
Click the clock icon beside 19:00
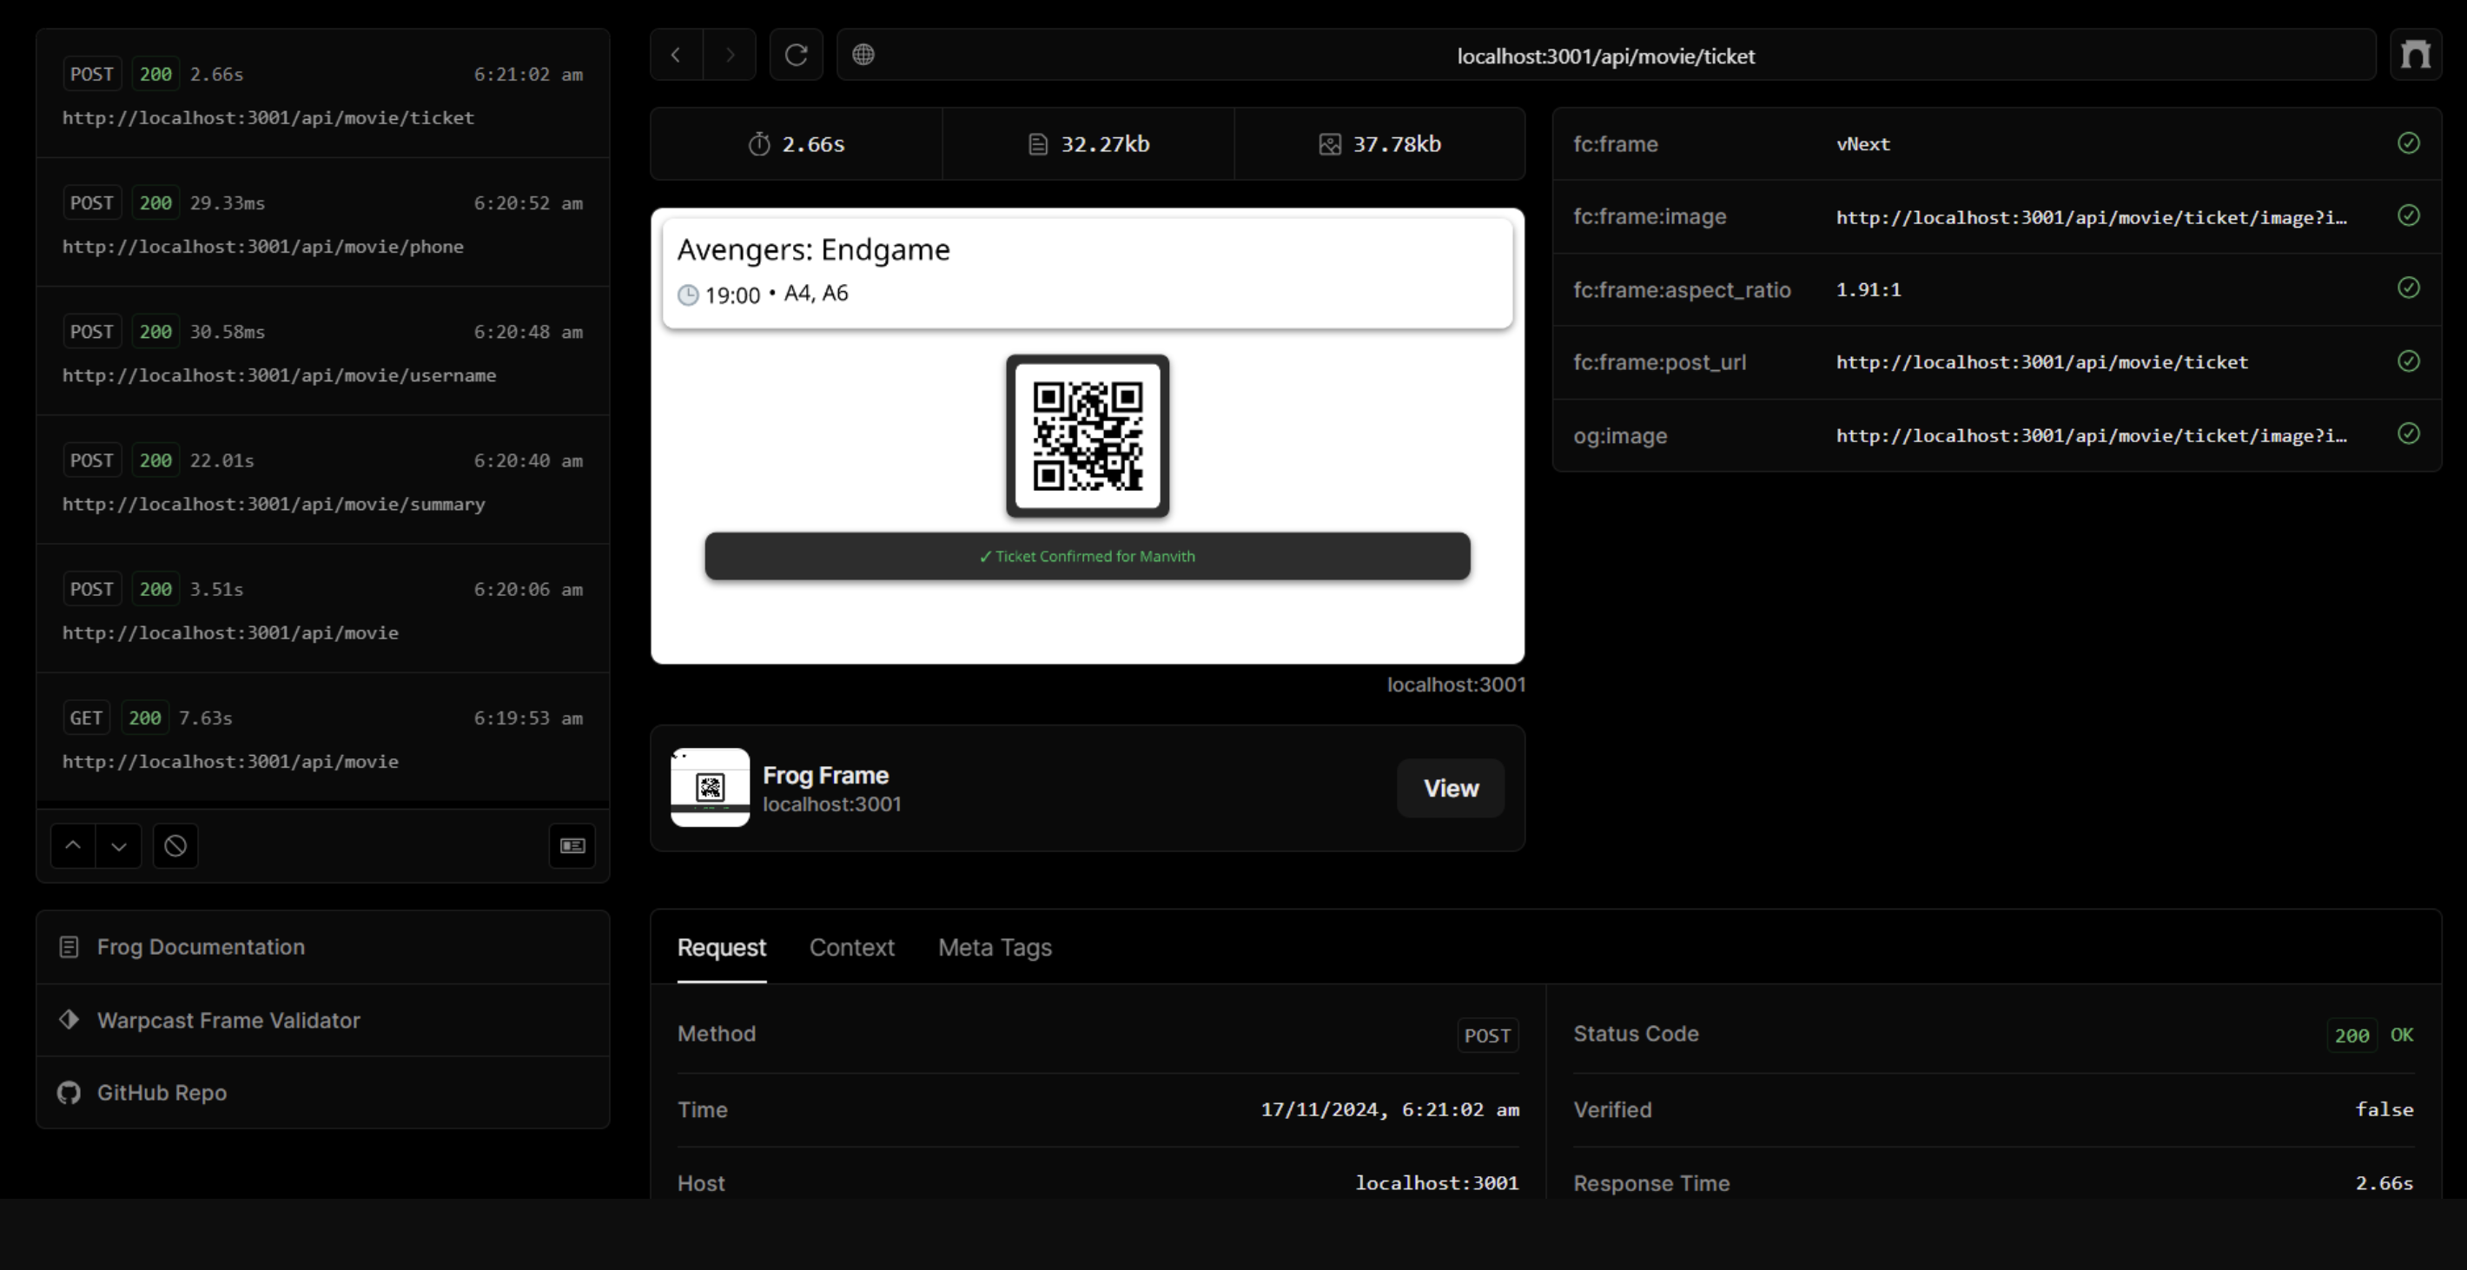click(x=688, y=295)
